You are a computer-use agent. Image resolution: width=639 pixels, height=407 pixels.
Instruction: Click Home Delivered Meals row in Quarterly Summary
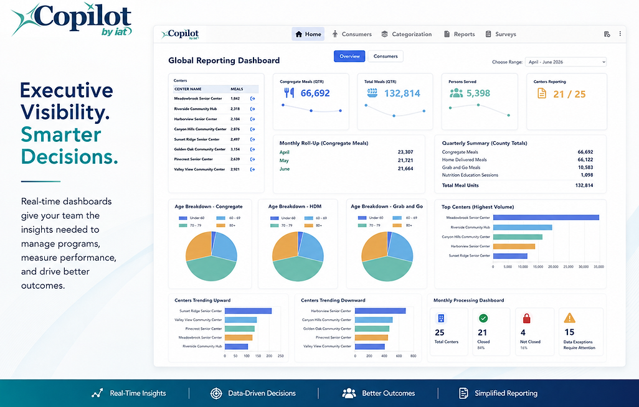(518, 160)
